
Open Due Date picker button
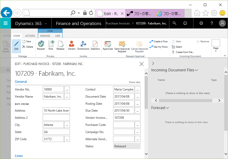138,111
